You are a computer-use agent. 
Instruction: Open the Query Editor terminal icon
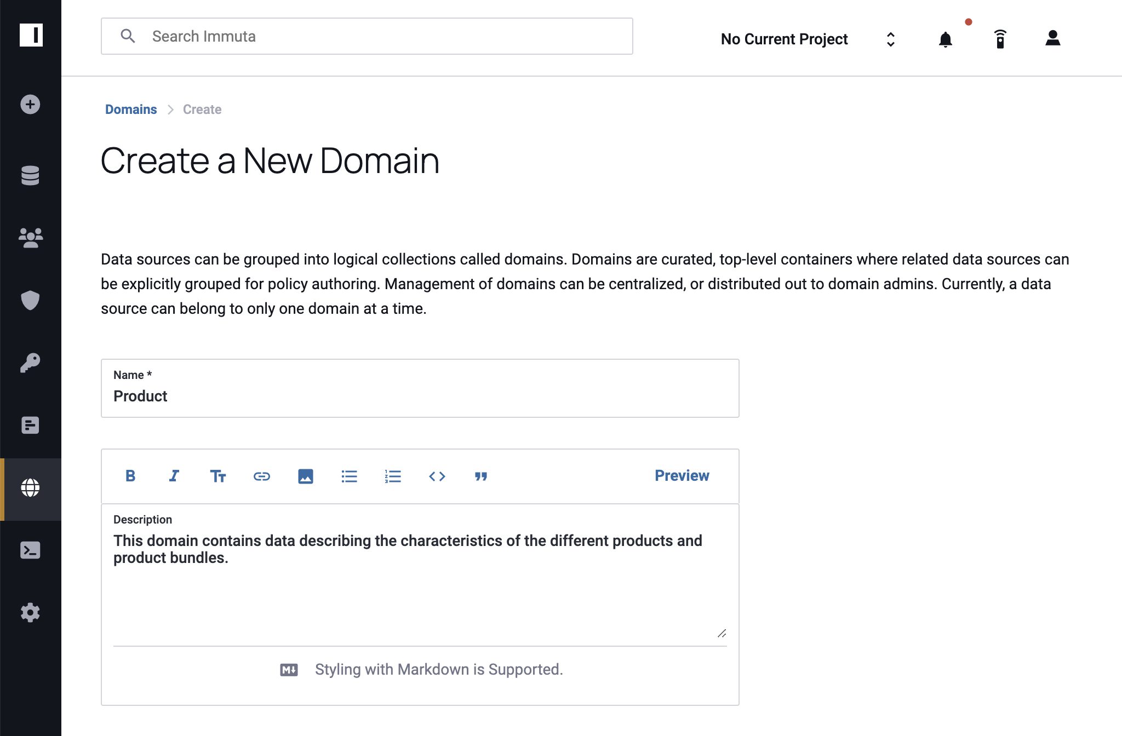click(30, 550)
